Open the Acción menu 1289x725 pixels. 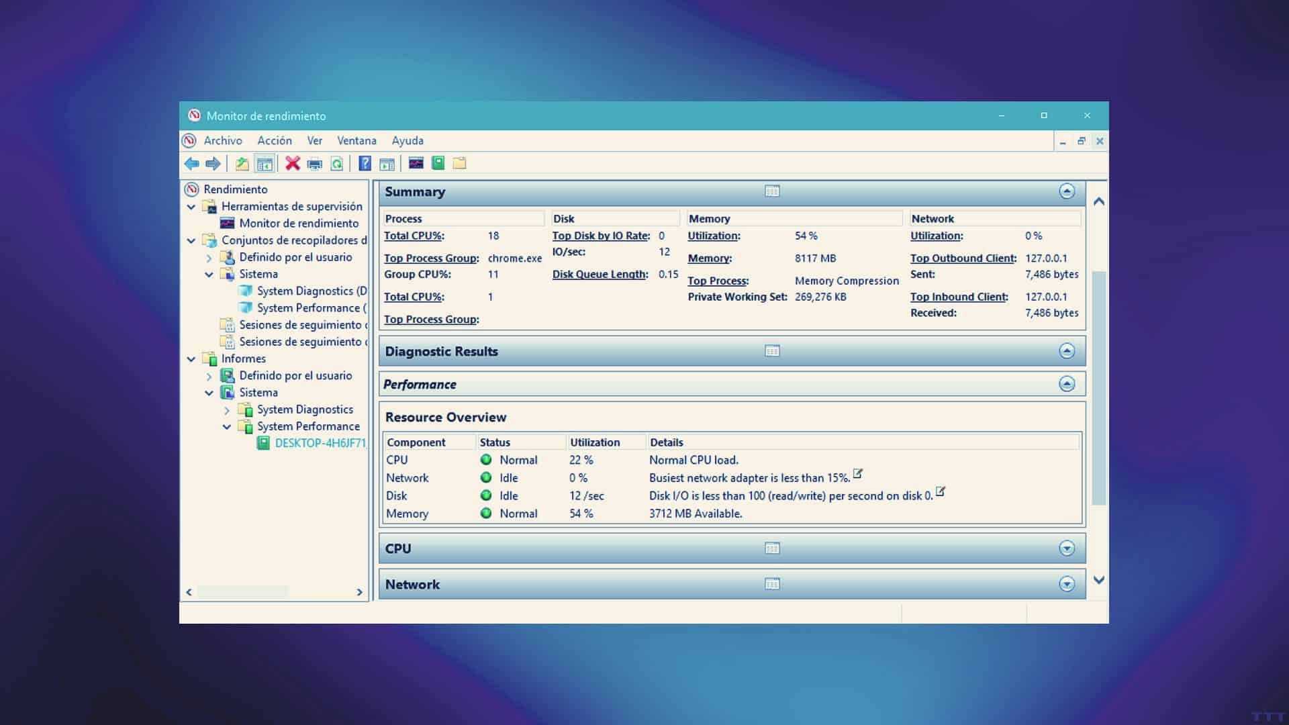[275, 140]
